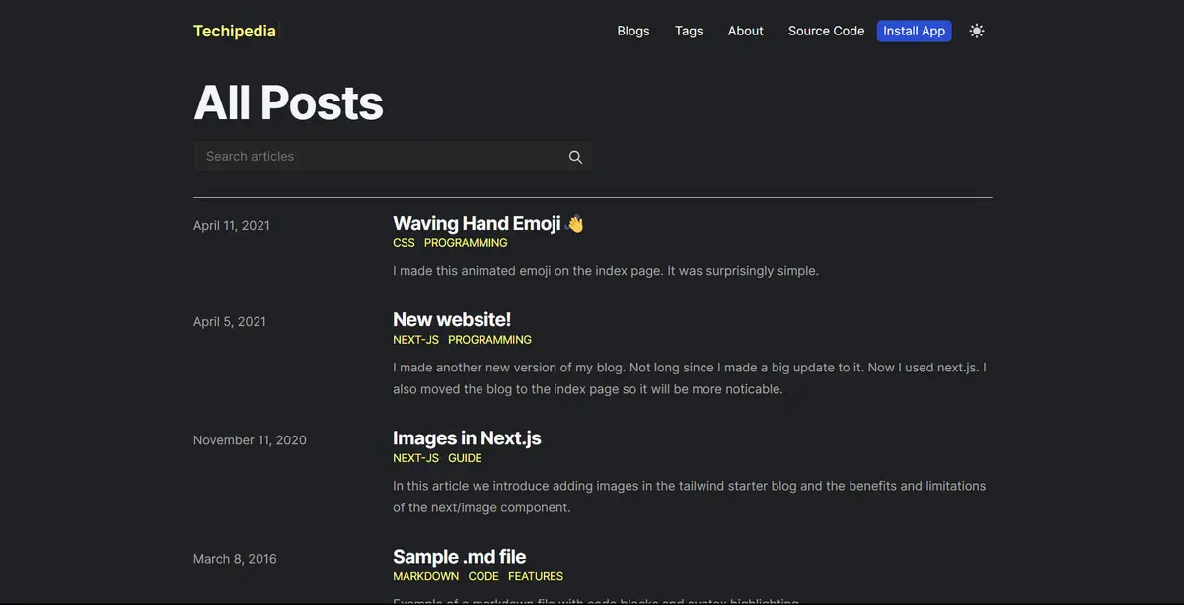The width and height of the screenshot is (1184, 605).
Task: Visit the About page link
Action: tap(745, 31)
